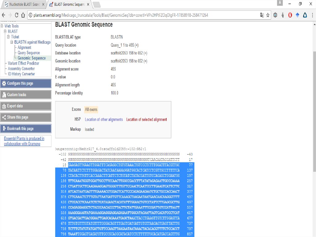Image resolution: width=316 pixels, height=237 pixels.
Task: Close the BLAST Genomic Sequence tab
Action: pos(88,5)
